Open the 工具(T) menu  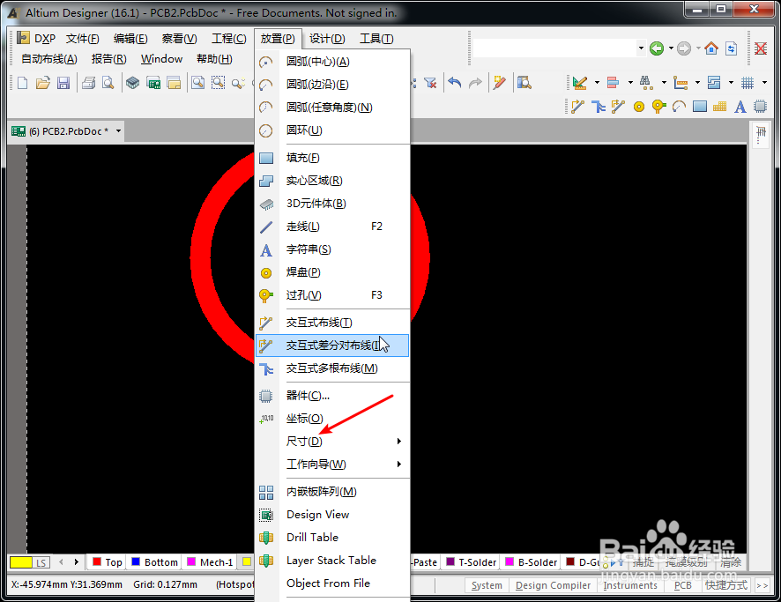pos(376,38)
